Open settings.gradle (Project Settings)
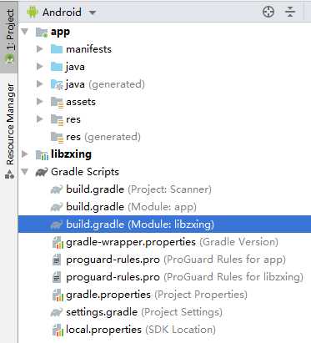This screenshot has width=311, height=343. click(144, 312)
